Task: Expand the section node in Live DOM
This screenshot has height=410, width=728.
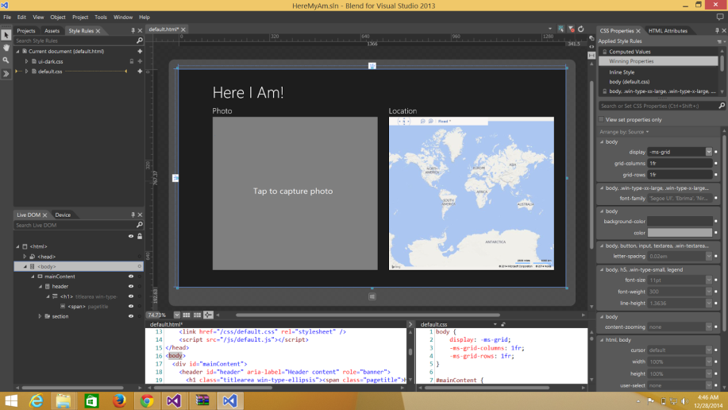Action: click(x=40, y=316)
